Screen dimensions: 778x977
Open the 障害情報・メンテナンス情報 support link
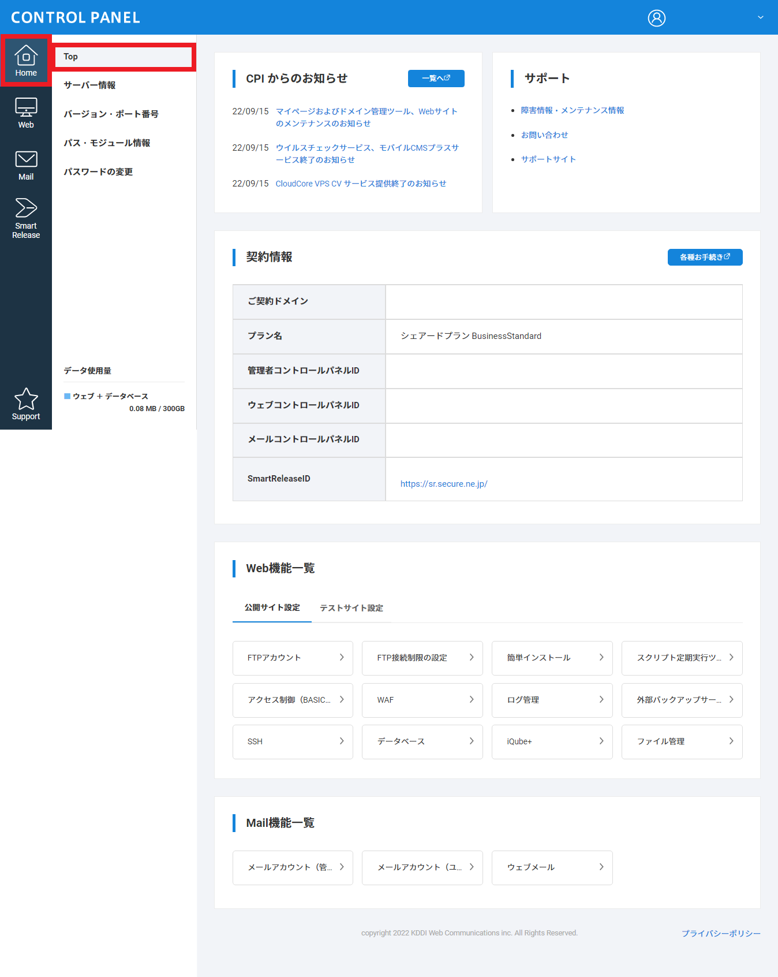573,110
